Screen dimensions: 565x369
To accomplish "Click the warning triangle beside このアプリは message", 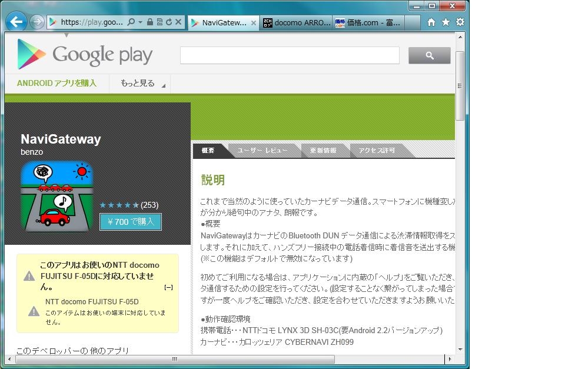I will pyautogui.click(x=29, y=277).
